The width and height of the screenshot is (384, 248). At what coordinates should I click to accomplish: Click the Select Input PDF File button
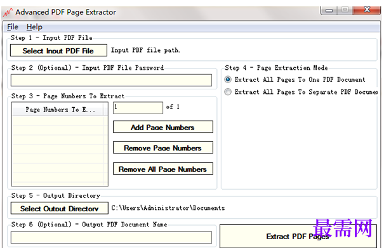58,51
